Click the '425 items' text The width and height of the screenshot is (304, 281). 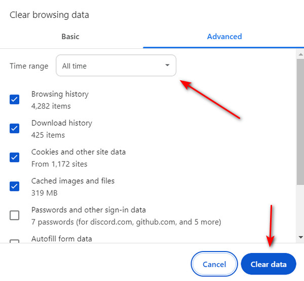pyautogui.click(x=48, y=135)
